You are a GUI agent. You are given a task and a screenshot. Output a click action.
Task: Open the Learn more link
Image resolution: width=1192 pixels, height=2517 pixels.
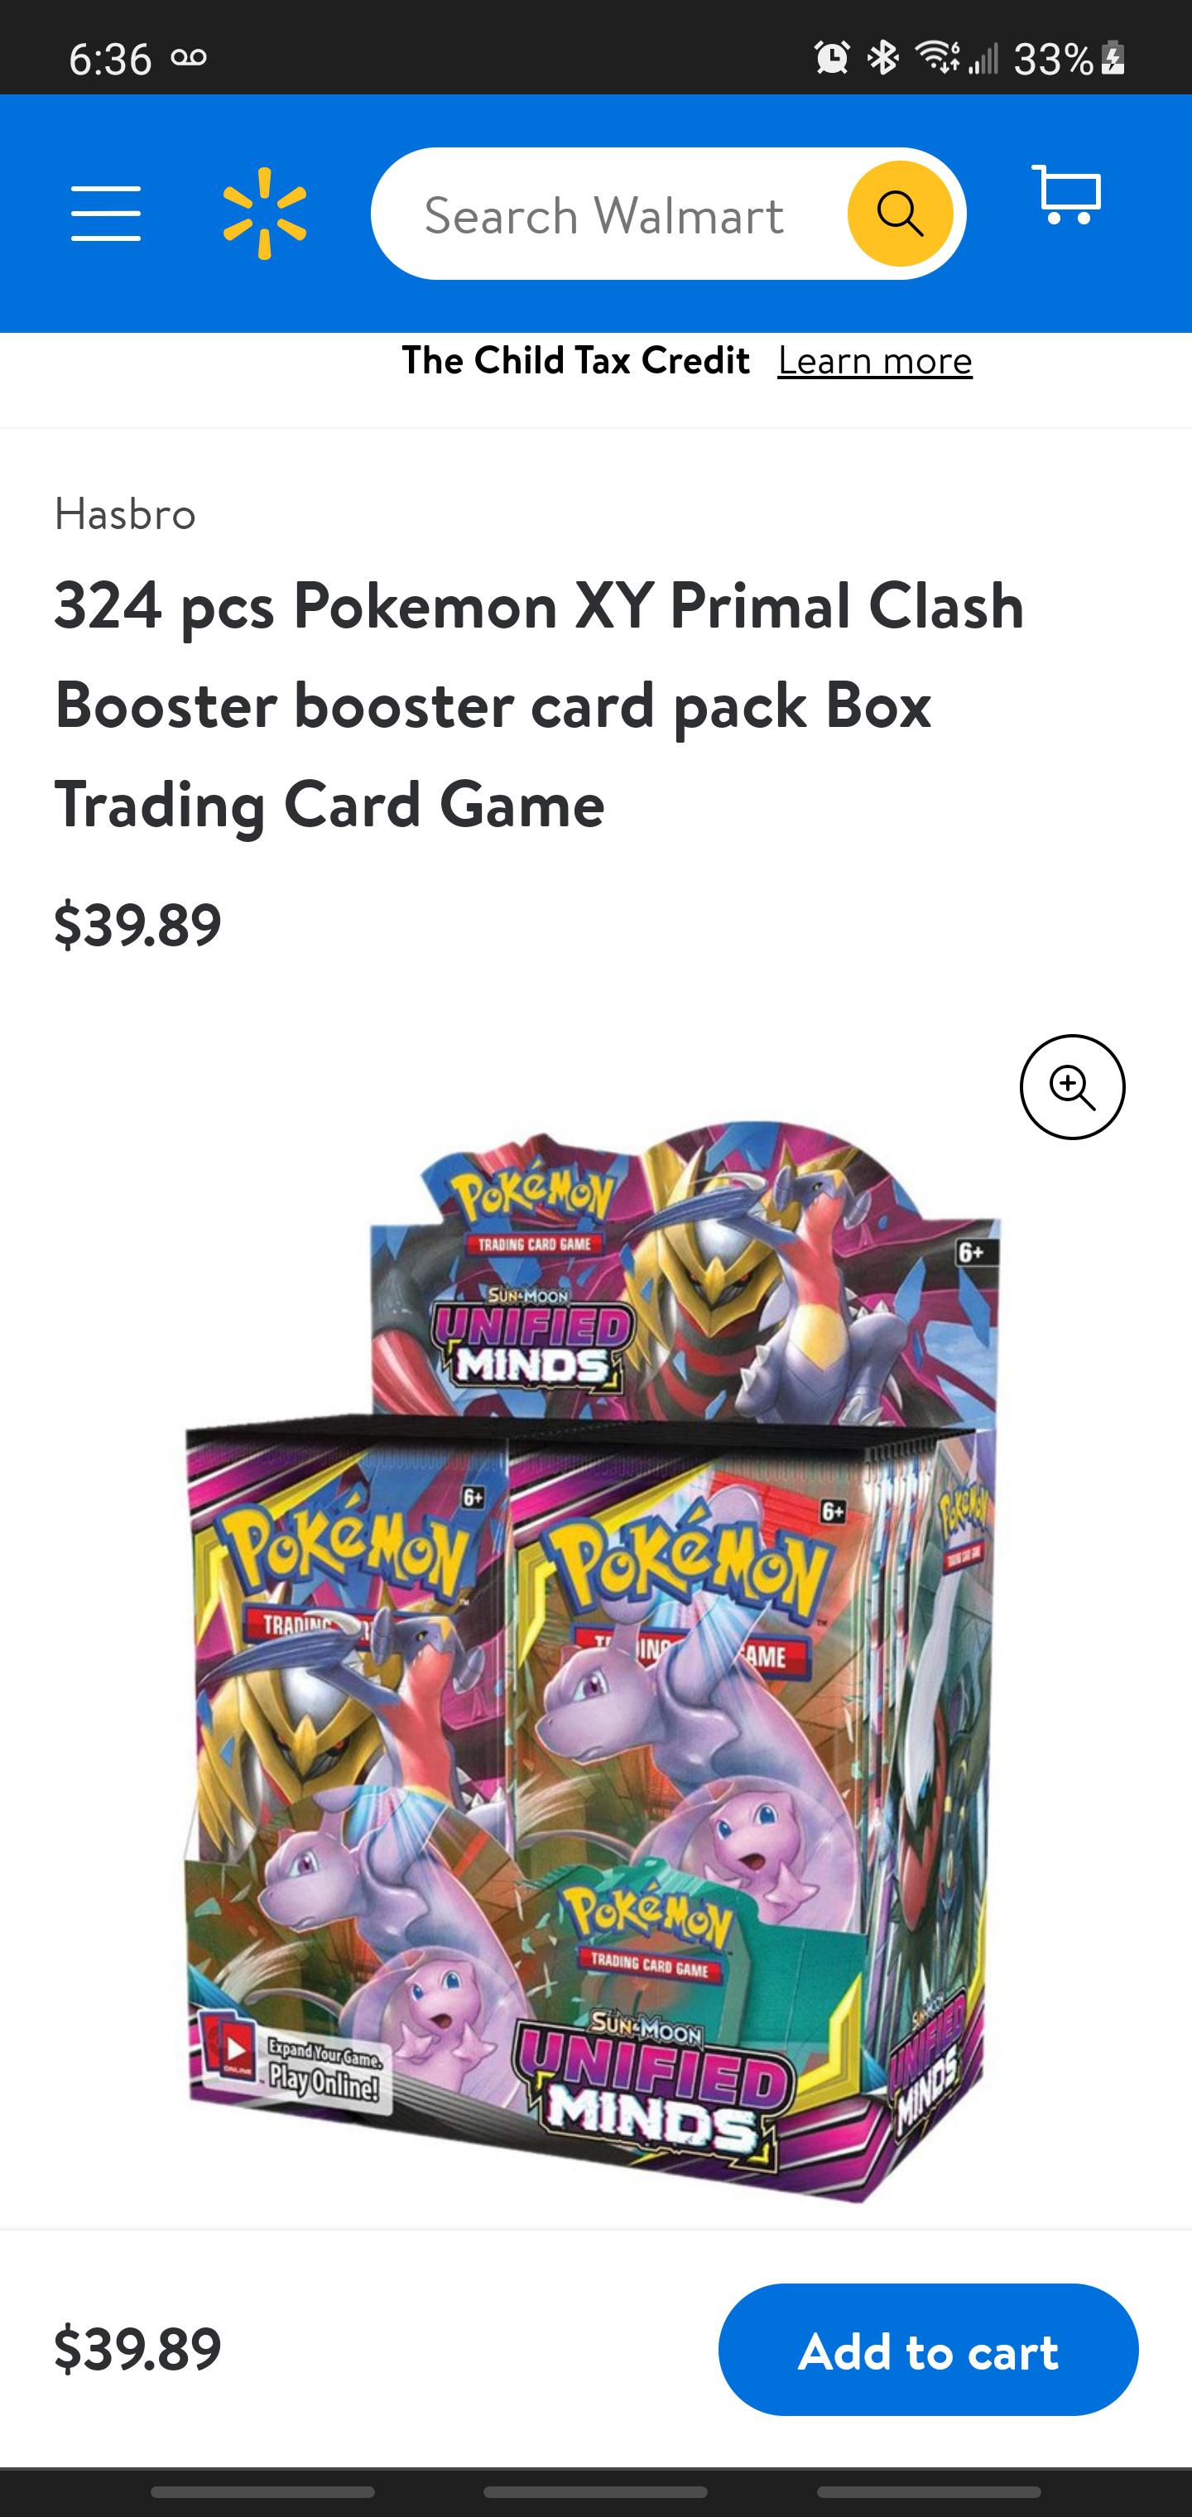pyautogui.click(x=874, y=360)
